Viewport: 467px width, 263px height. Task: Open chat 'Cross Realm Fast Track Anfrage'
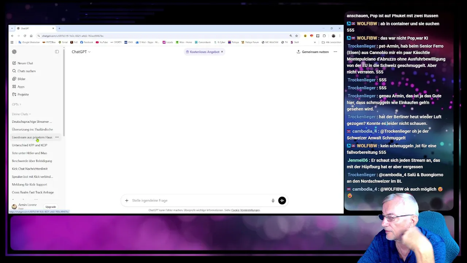point(33,192)
